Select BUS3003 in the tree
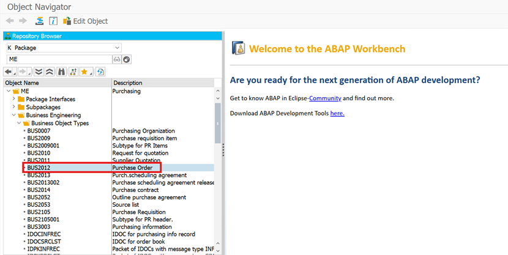The height and width of the screenshot is (255, 508). point(39,227)
